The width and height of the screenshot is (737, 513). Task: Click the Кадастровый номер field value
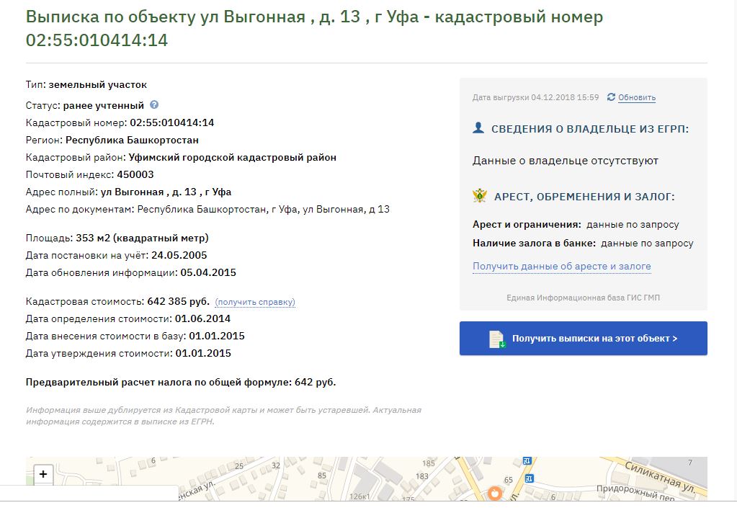click(x=171, y=122)
